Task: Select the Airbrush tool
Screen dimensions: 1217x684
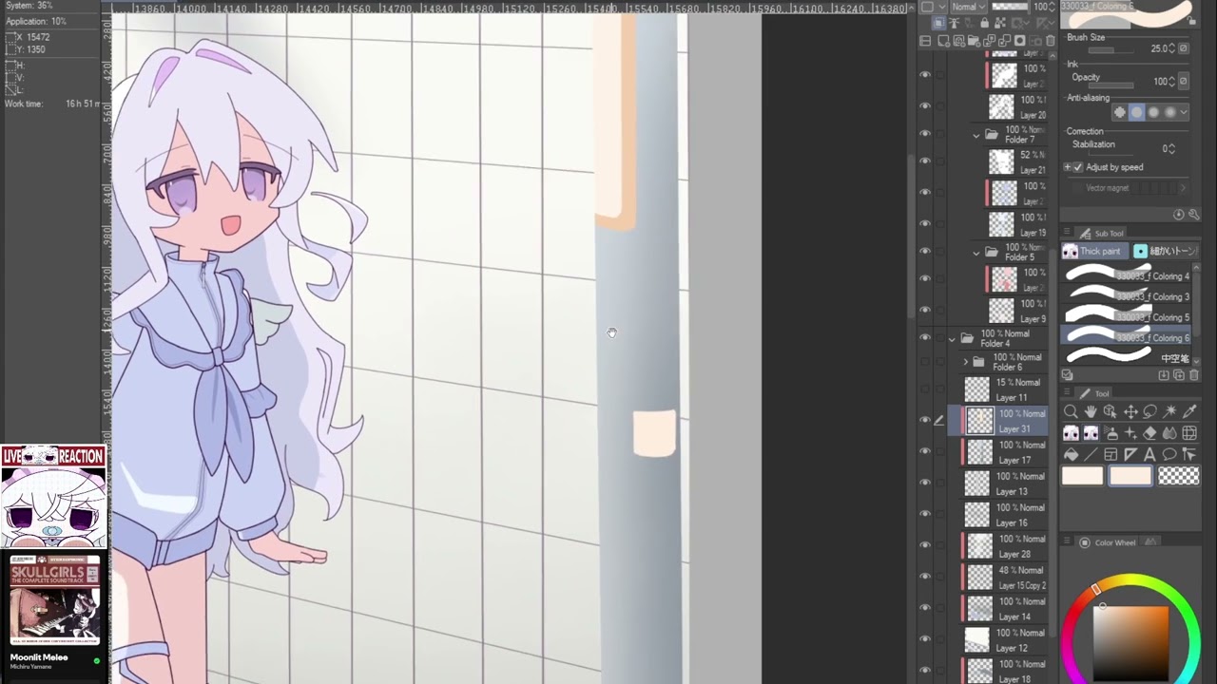Action: pyautogui.click(x=1111, y=433)
